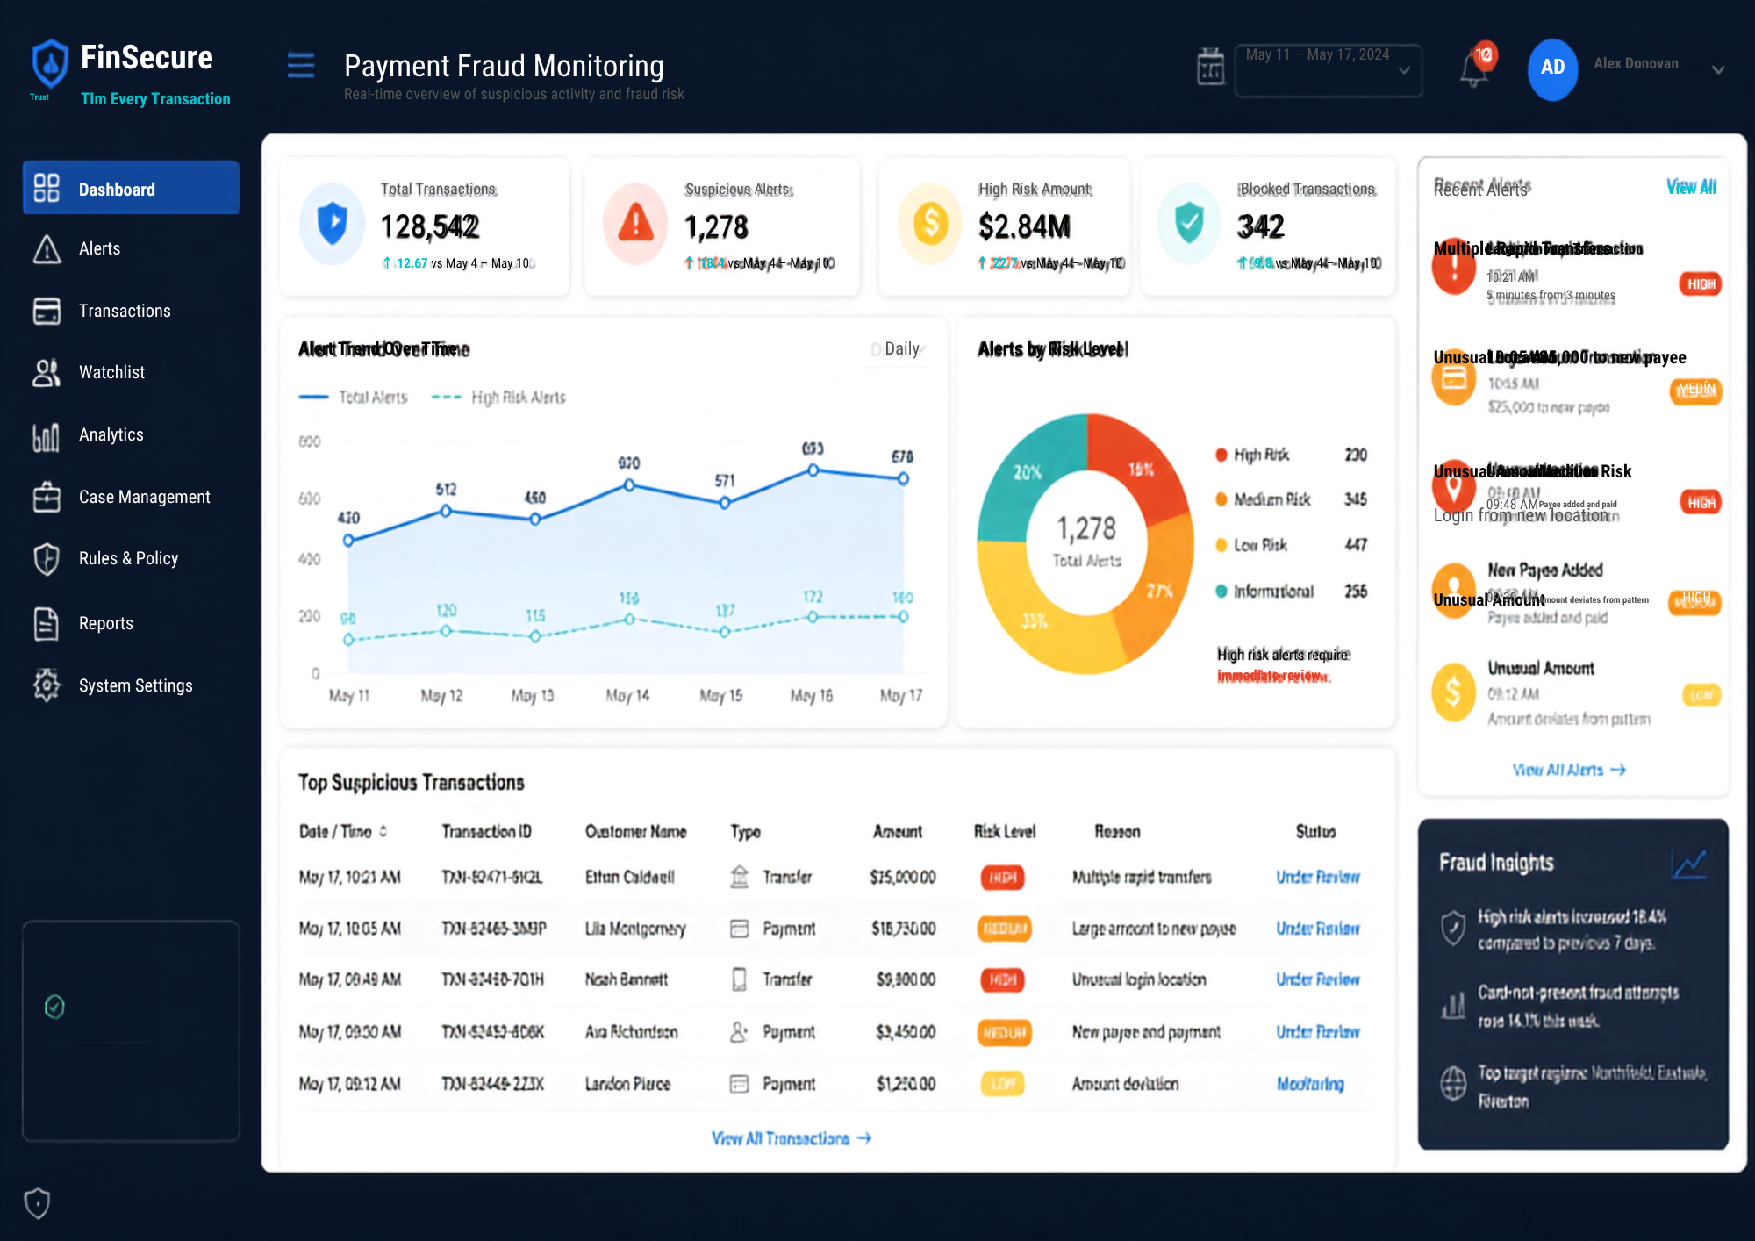The width and height of the screenshot is (1755, 1241).
Task: Open the May 11 – May 17 date dropdown
Action: pos(1329,70)
